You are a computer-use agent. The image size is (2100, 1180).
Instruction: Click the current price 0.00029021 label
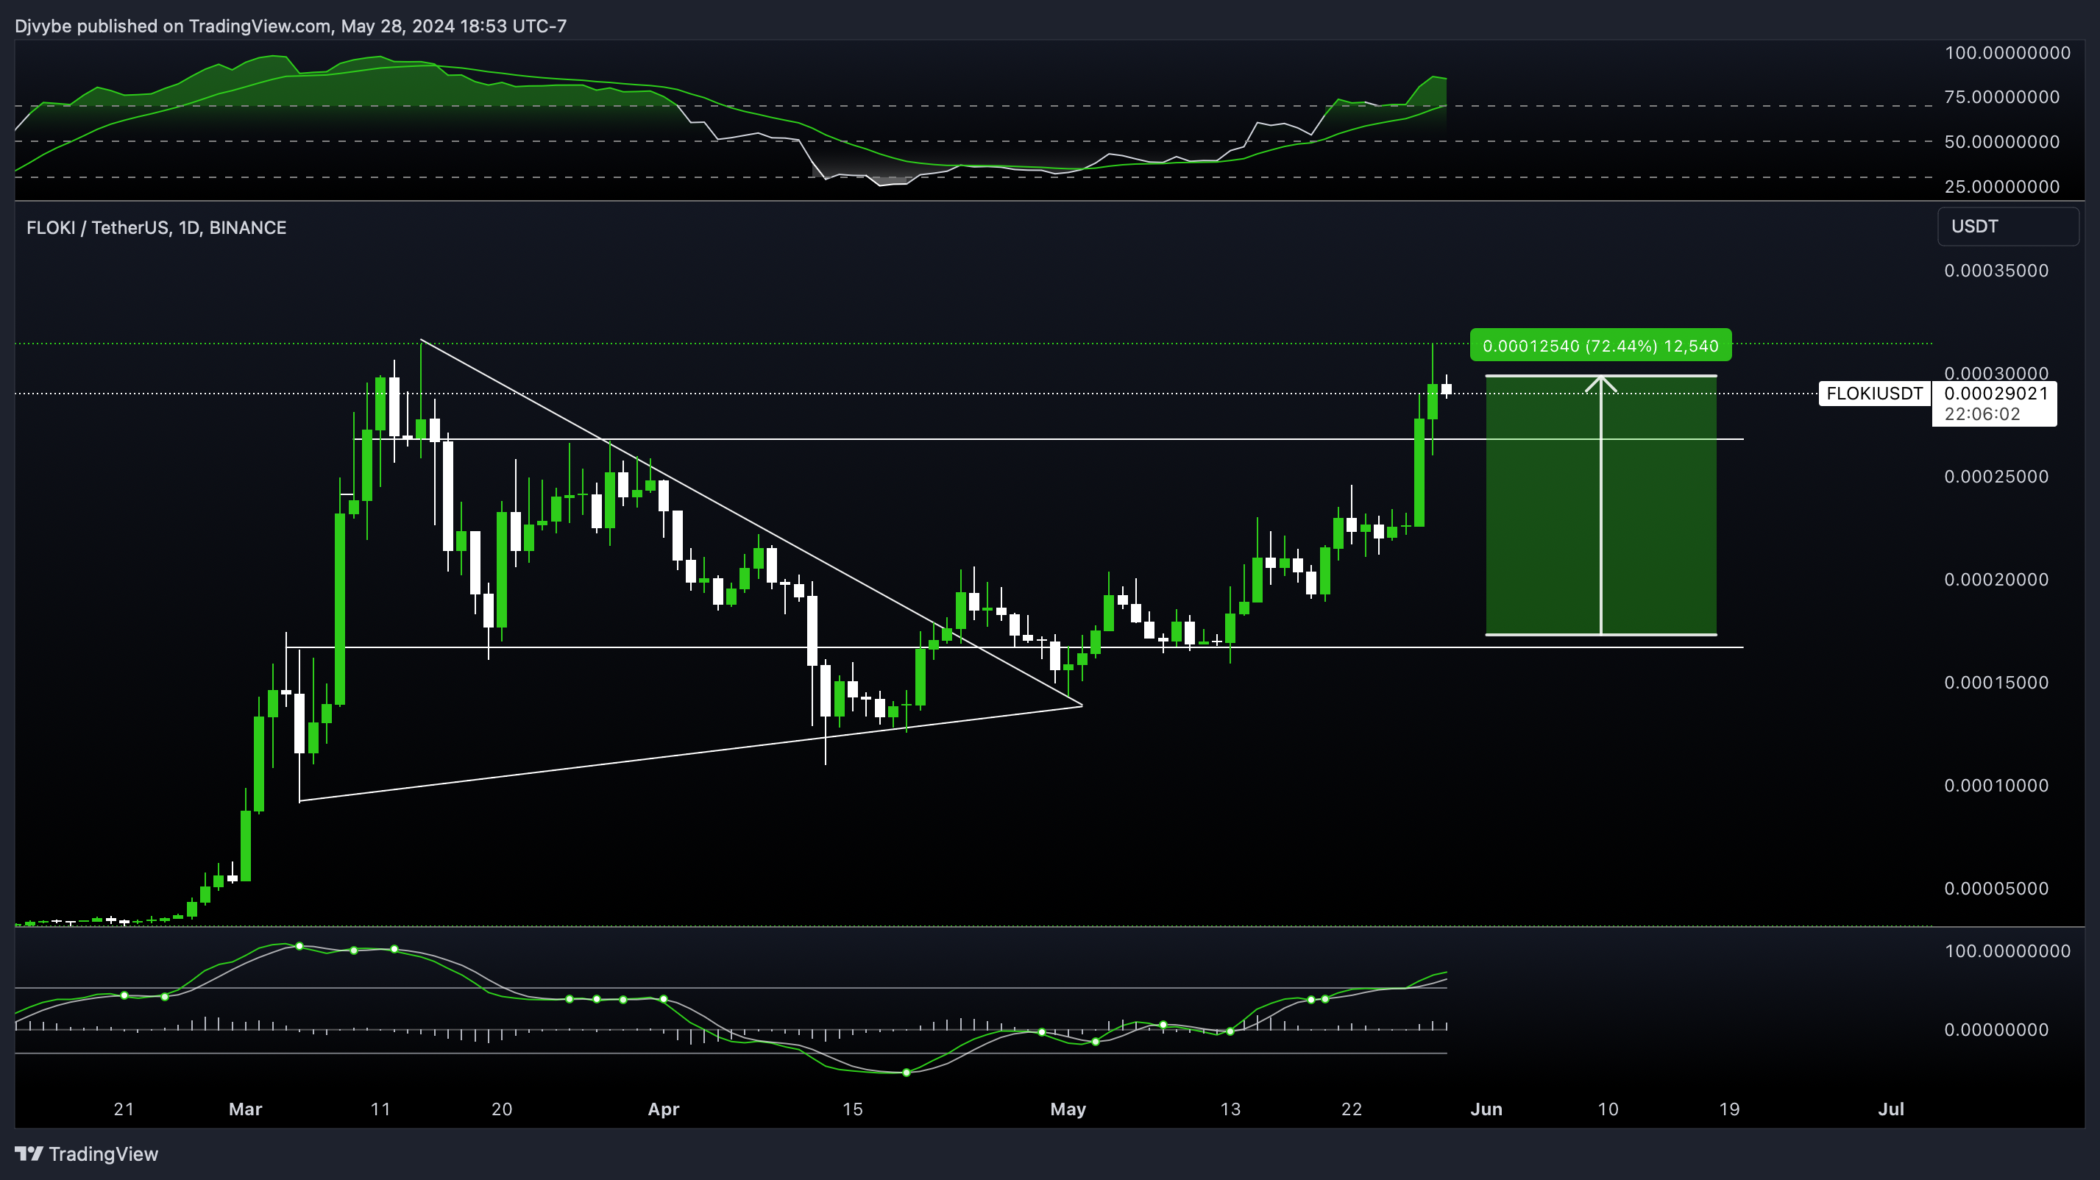pyautogui.click(x=1996, y=394)
